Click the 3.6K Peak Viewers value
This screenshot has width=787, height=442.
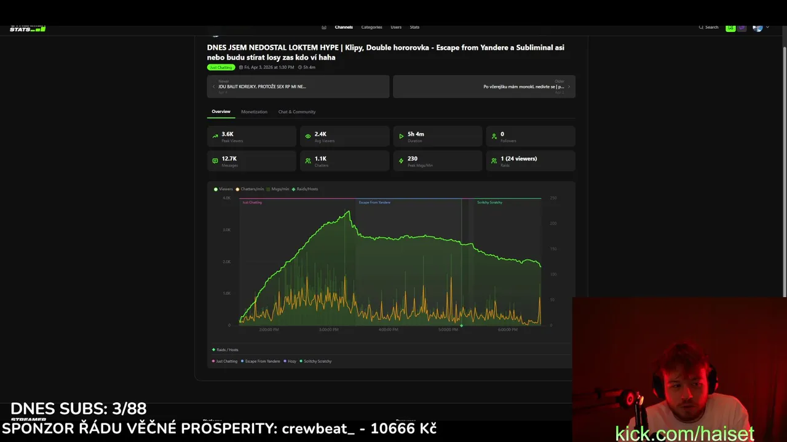227,134
